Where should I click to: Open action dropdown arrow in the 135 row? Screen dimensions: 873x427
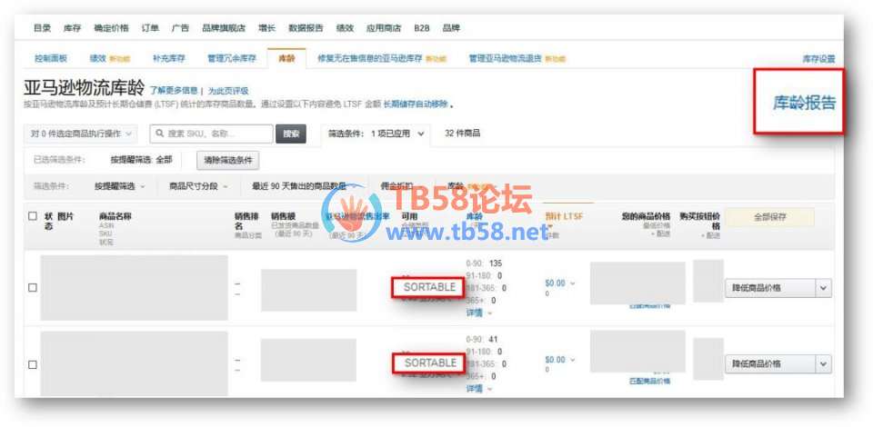tap(824, 288)
